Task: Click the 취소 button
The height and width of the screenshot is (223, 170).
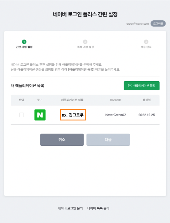Action: click(62, 140)
